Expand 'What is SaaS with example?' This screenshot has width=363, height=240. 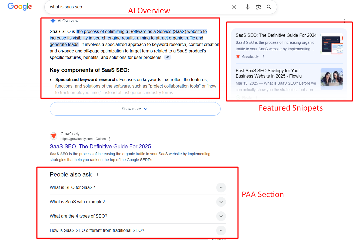[221, 202]
